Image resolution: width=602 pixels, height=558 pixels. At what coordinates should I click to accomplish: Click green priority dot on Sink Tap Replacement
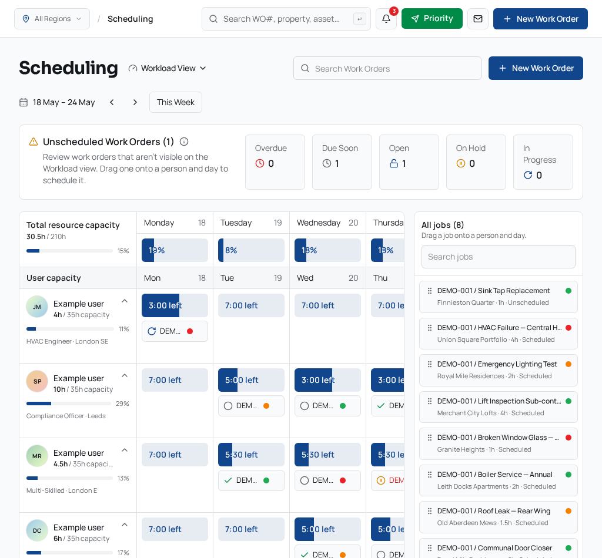[568, 291]
